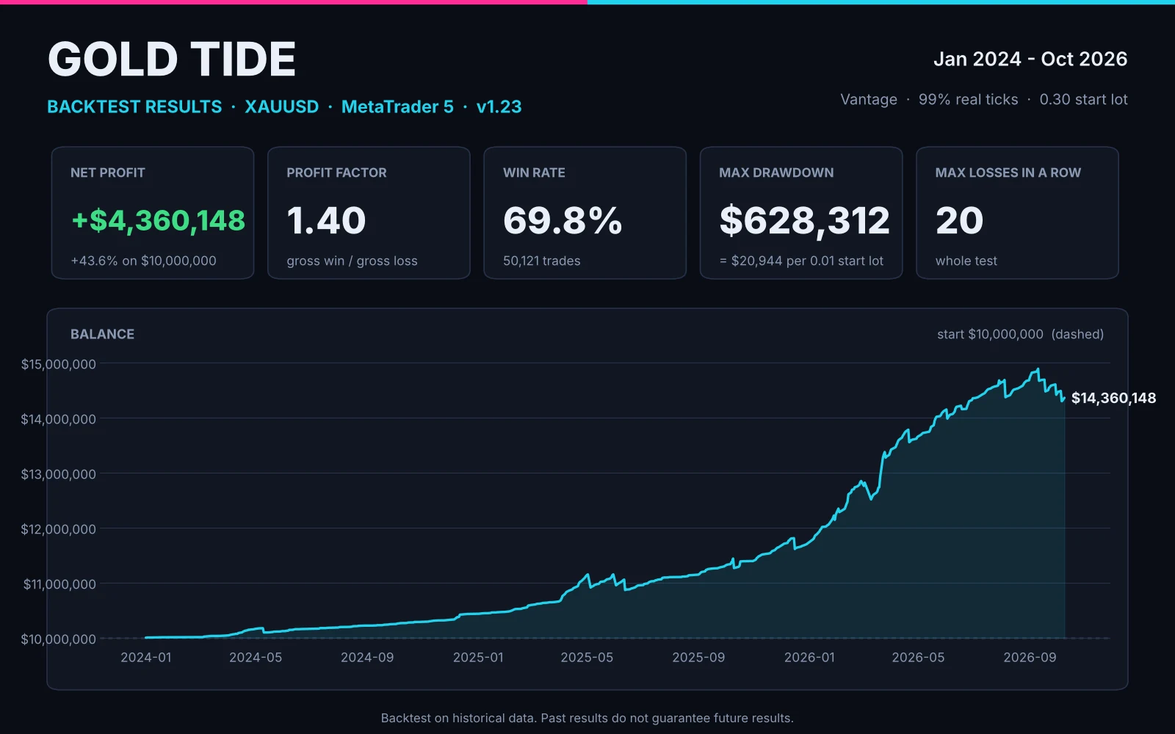
Task: Click the start $10,000,000 (dashed) legend
Action: tap(1020, 334)
